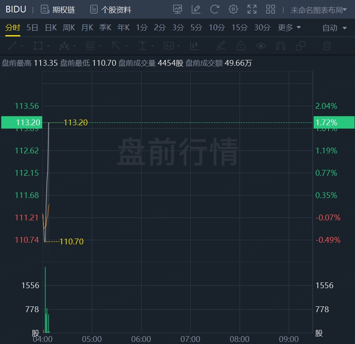Open multi-chart grid layout icon
Image resolution: width=355 pixels, height=344 pixels.
point(270,9)
